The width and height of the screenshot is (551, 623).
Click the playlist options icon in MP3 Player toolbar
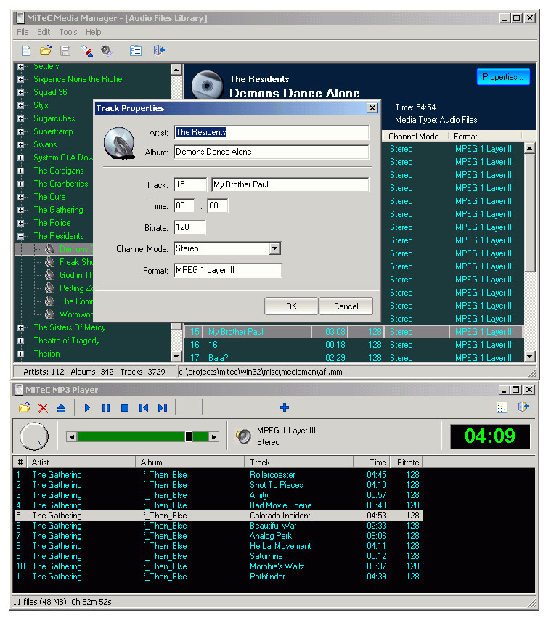click(x=502, y=407)
